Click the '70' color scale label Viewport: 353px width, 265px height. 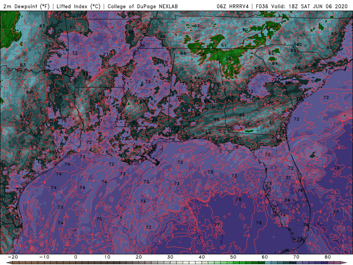(296, 257)
